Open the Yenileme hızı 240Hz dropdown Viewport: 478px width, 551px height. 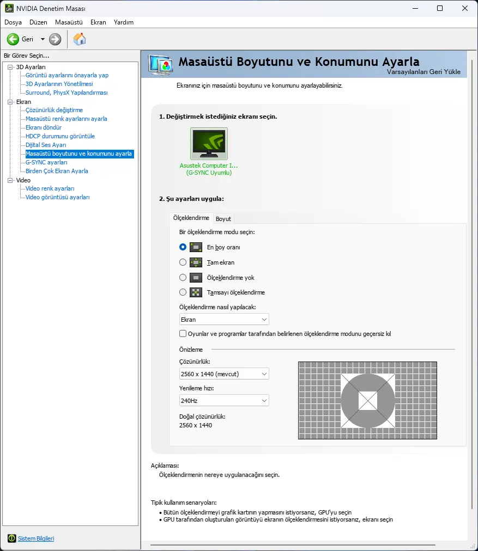(x=224, y=401)
